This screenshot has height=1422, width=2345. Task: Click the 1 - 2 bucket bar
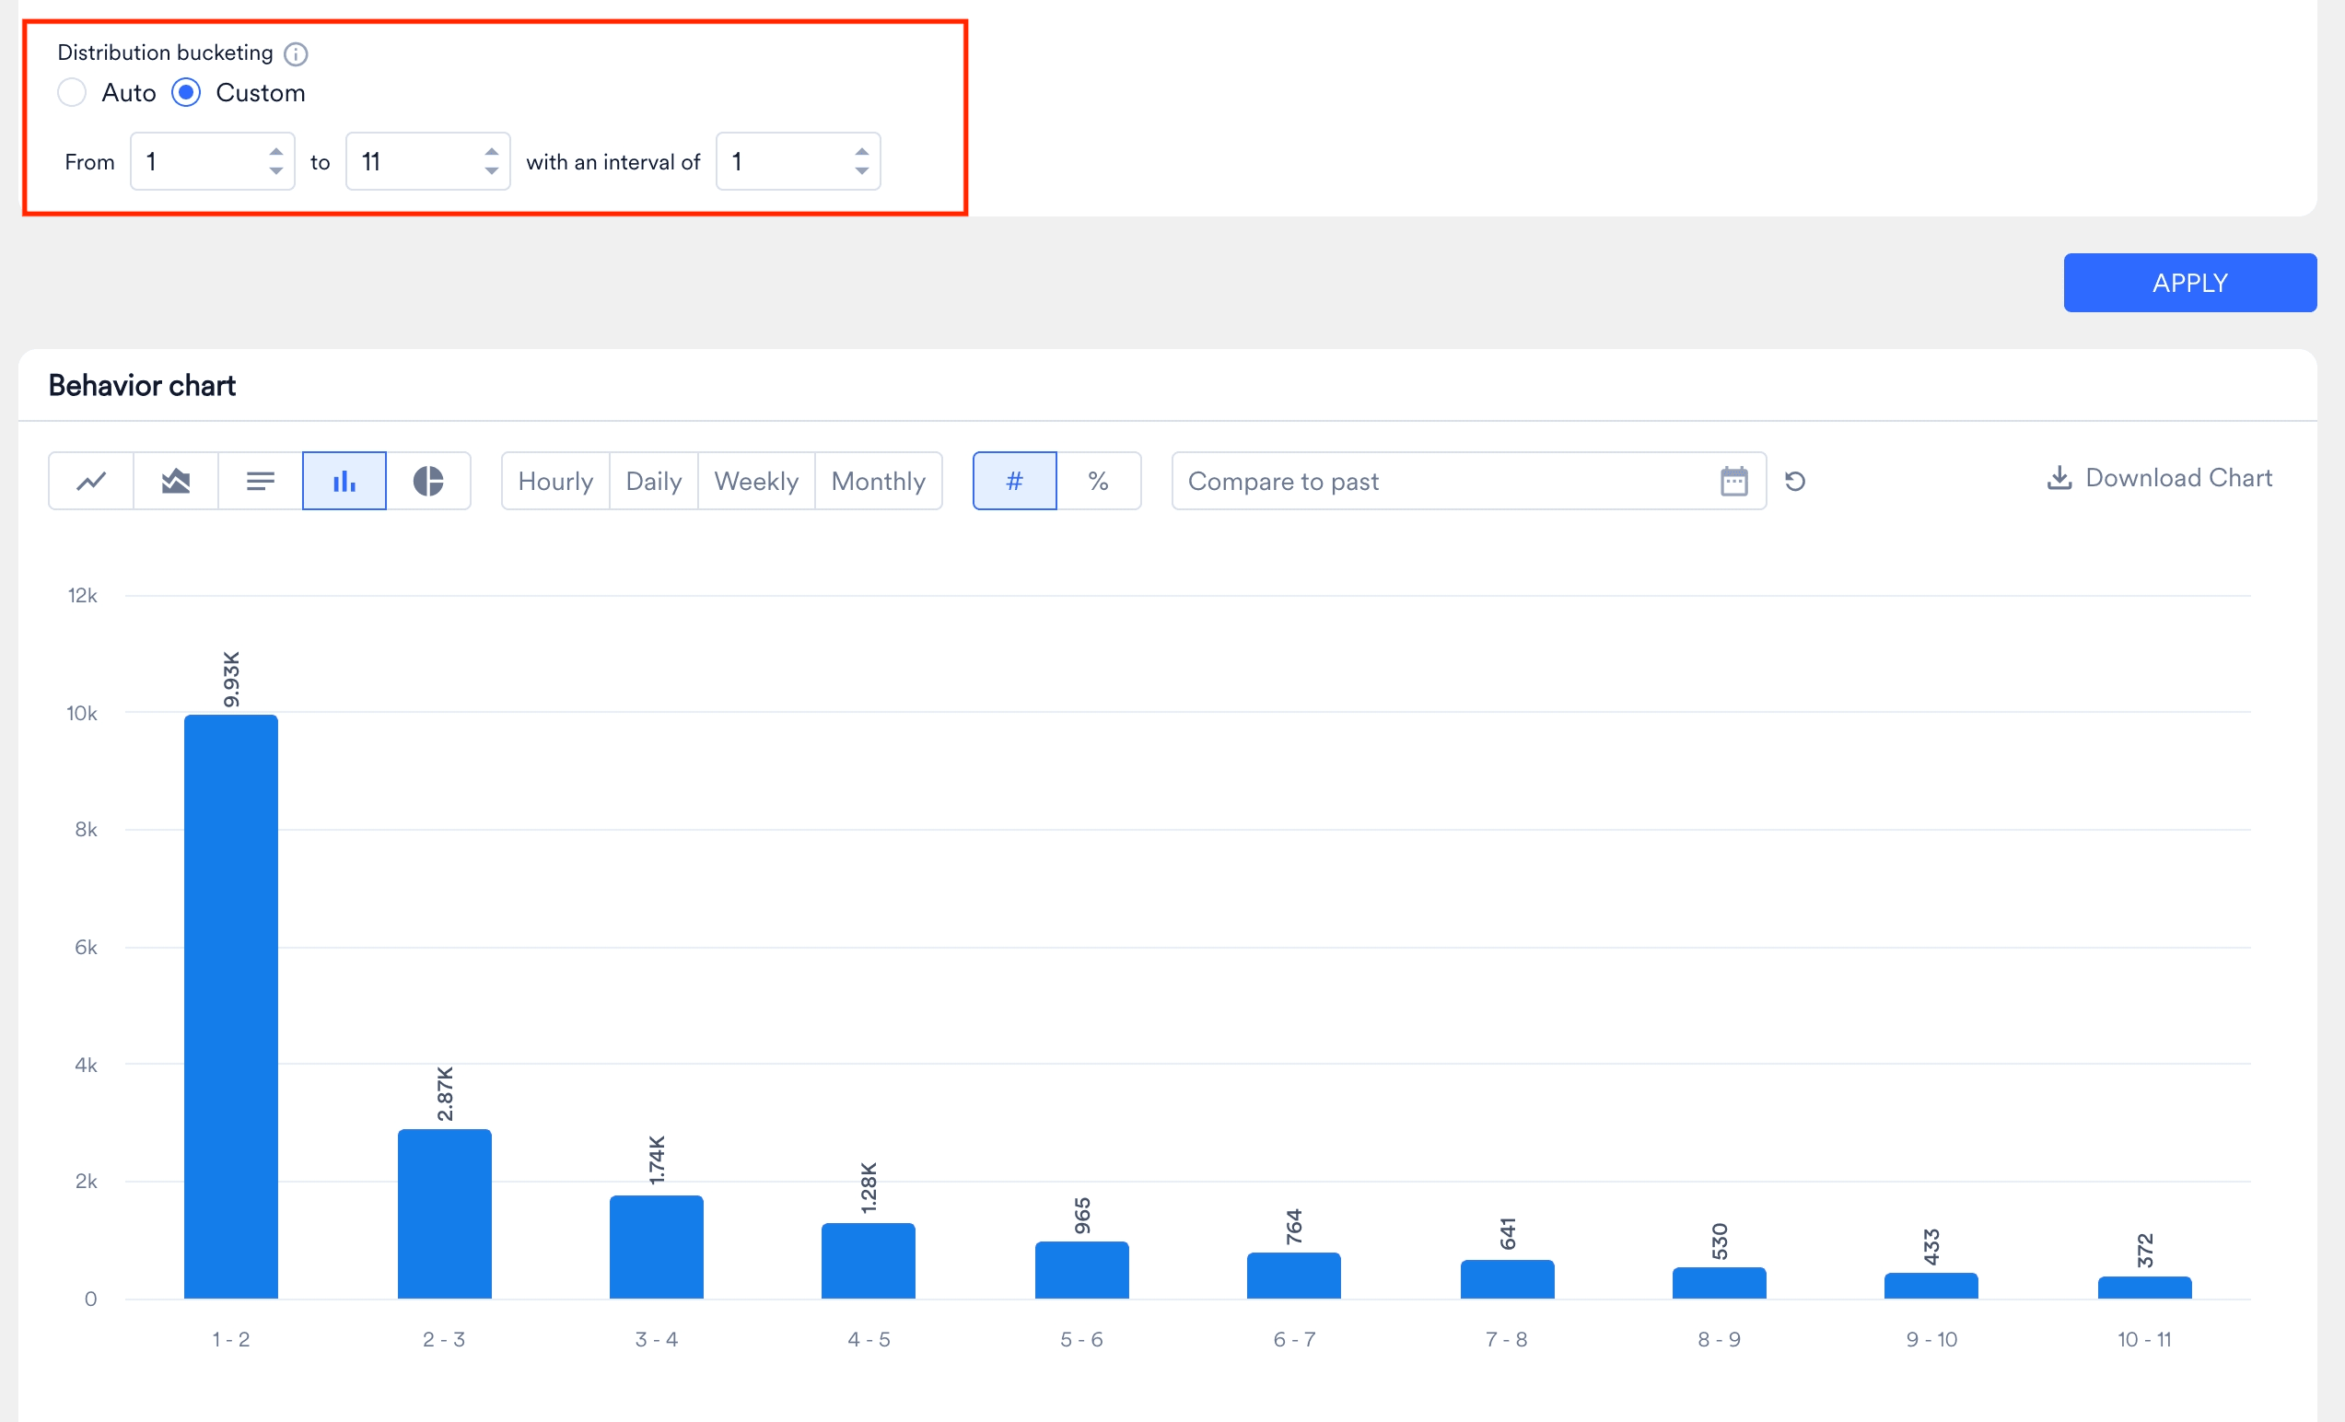[x=231, y=1007]
